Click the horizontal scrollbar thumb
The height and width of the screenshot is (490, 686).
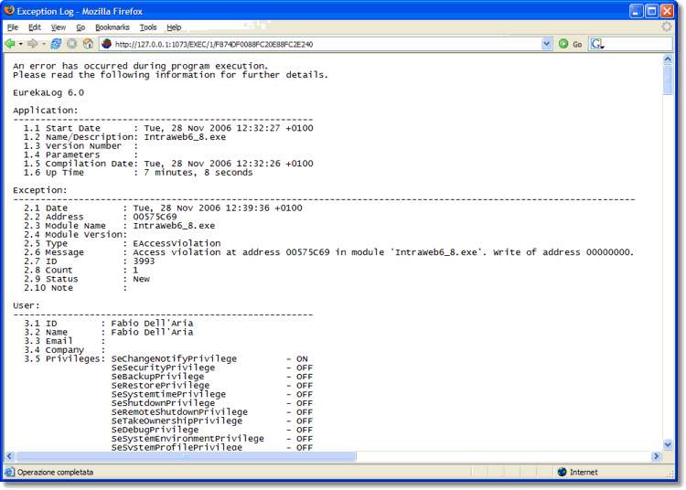coord(186,456)
